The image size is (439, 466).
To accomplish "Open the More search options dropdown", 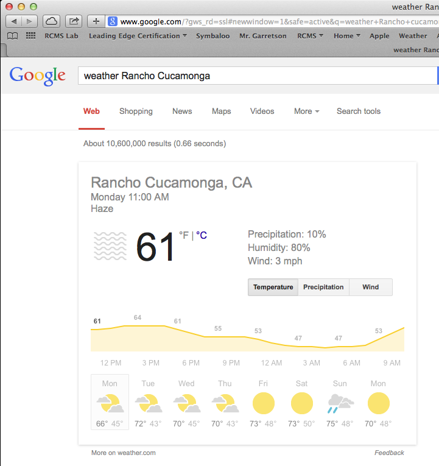I will coord(306,111).
